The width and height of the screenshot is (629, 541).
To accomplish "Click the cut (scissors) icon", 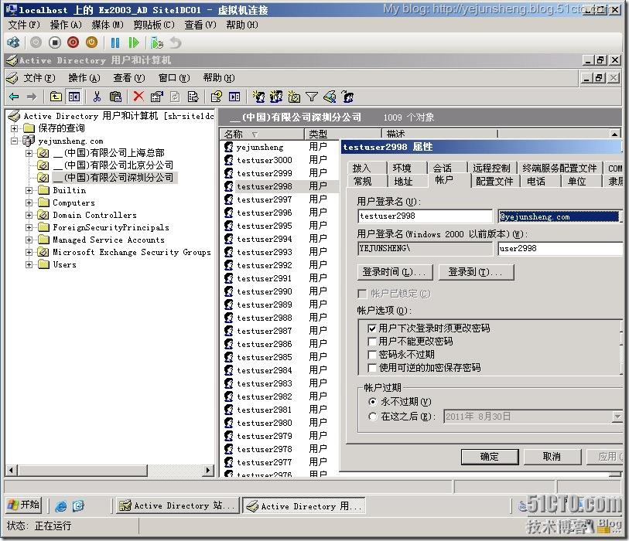I will click(97, 97).
